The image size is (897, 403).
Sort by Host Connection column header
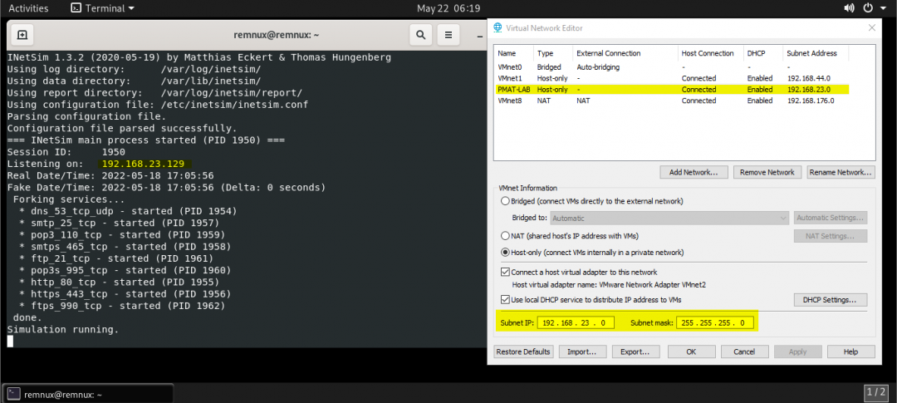pyautogui.click(x=711, y=53)
